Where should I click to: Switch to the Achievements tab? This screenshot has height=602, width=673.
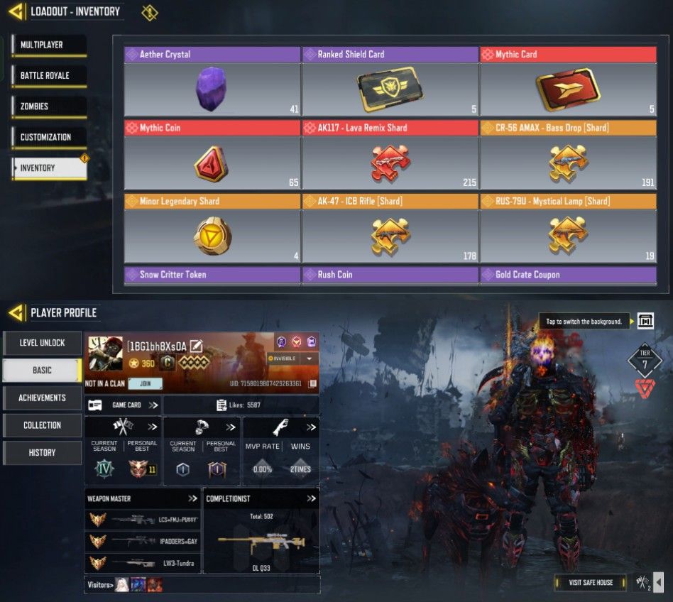[42, 398]
